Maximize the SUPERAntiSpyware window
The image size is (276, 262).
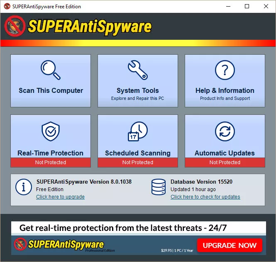[247, 6]
